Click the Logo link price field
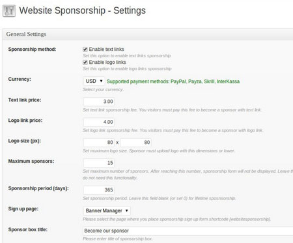Viewport: 293px width, 243px height. pos(99,122)
